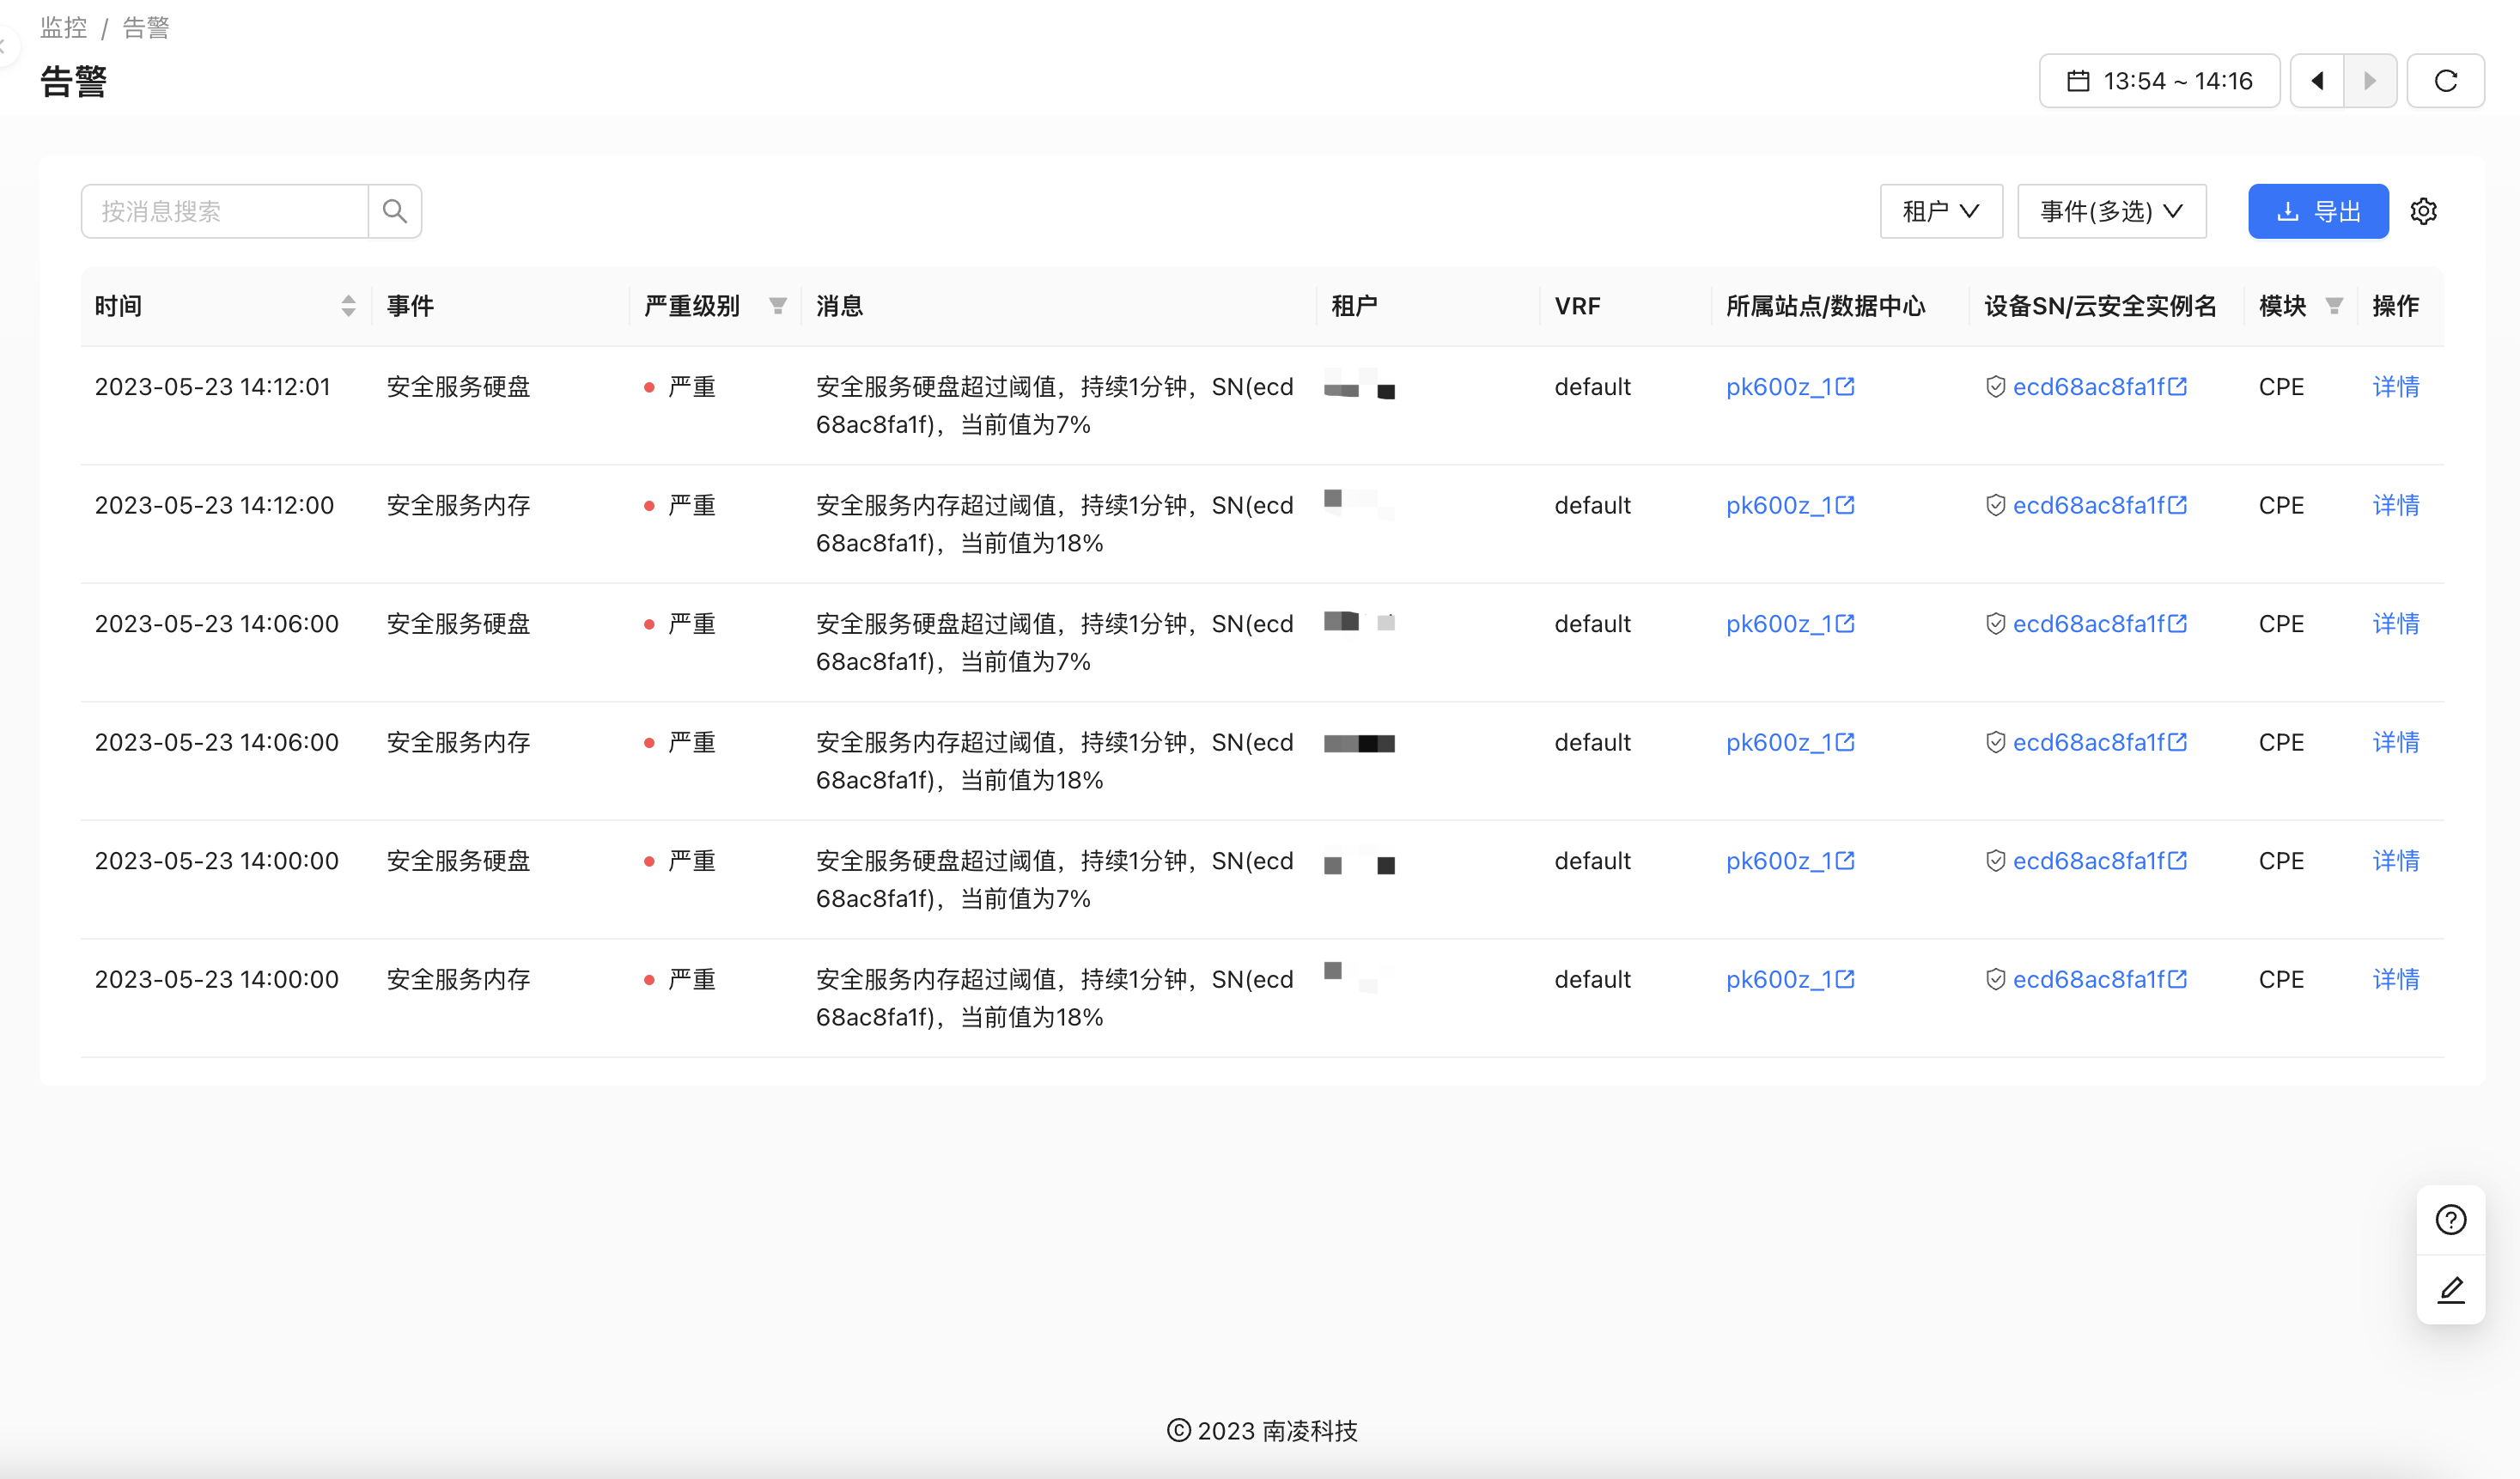
Task: Open pk600z_1 site in 14:12:00 row
Action: pos(1778,505)
